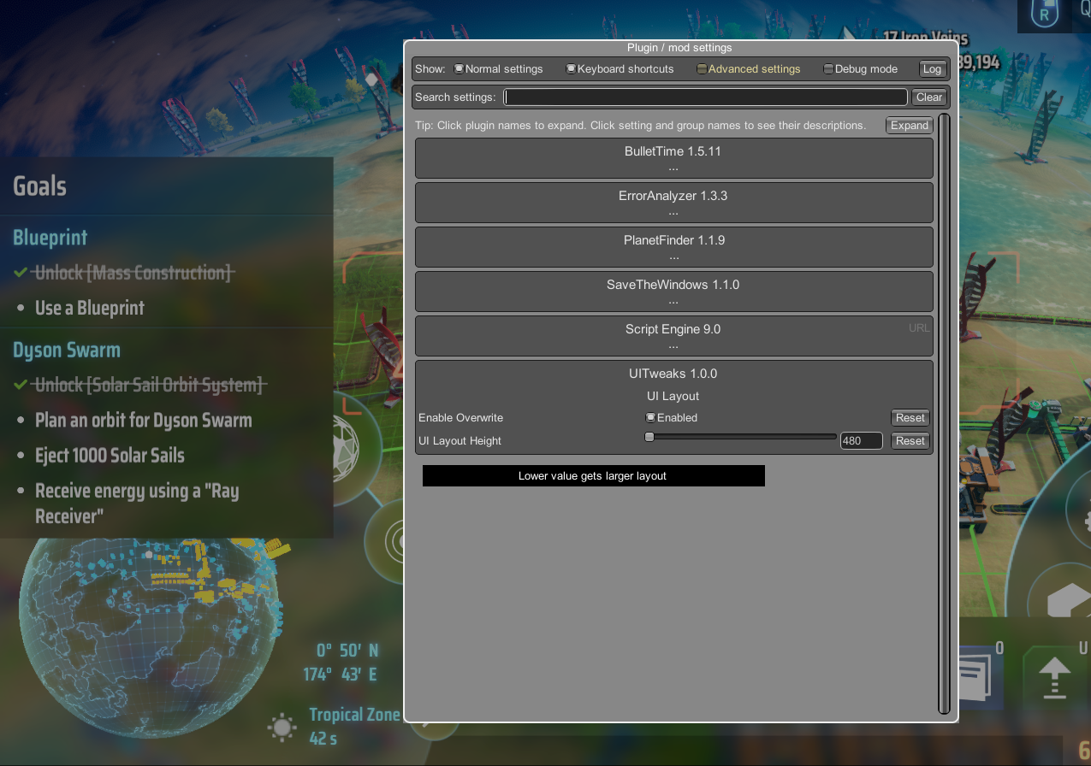Viewport: 1091px width, 766px height.
Task: Expand the PlanetFinder 1.1.9 plugin
Action: tap(673, 247)
